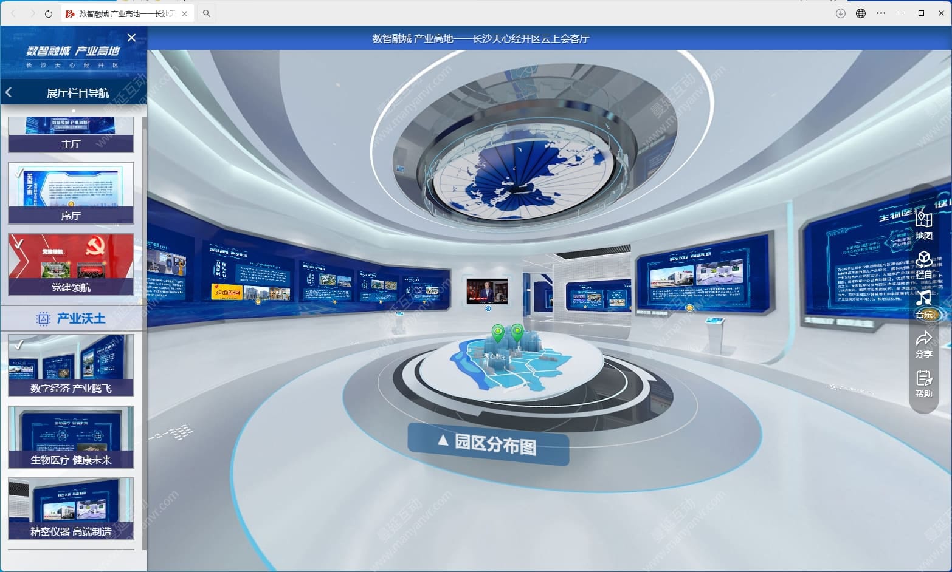Click the side panel vertical scrollbar
Viewport: 952px width, 572px height.
point(144,333)
